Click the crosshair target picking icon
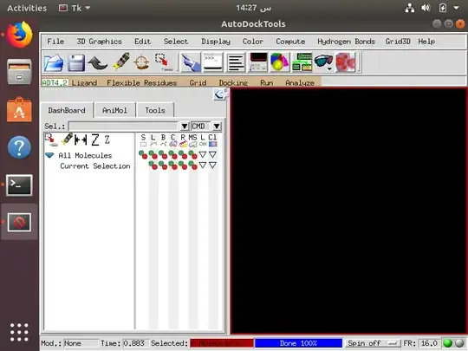This screenshot has width=468, height=351. [x=141, y=62]
